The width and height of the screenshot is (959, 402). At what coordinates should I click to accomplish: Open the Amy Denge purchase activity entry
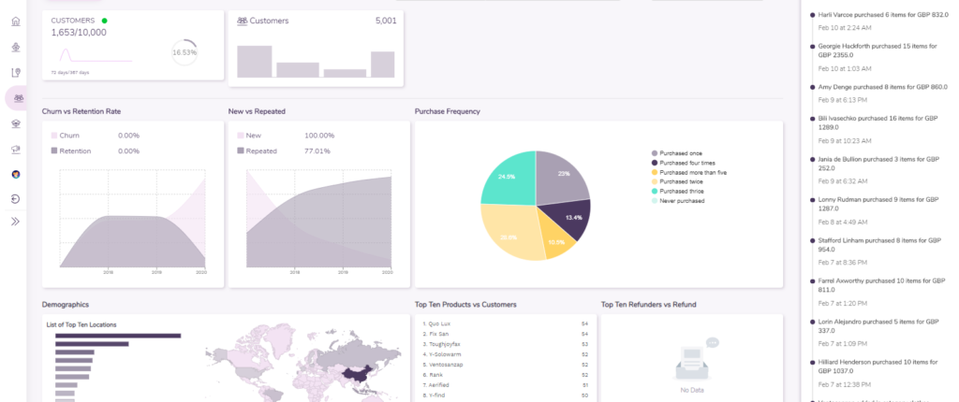(x=876, y=87)
